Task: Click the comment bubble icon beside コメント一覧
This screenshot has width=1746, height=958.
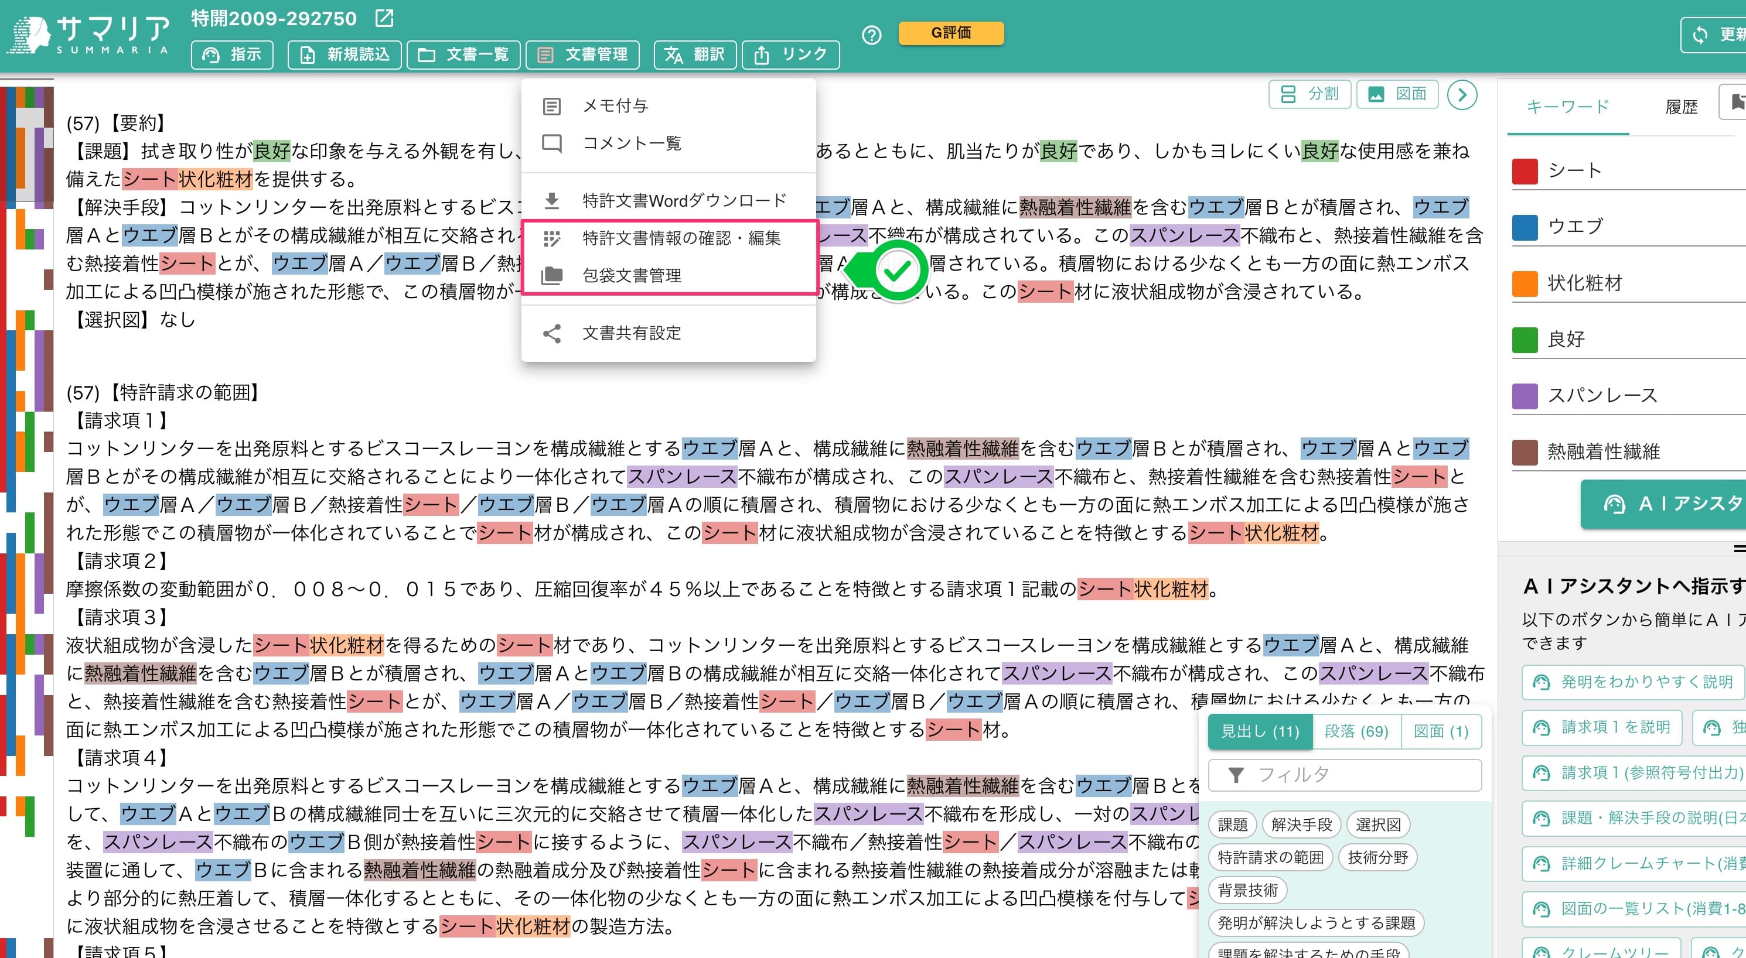Action: point(552,143)
